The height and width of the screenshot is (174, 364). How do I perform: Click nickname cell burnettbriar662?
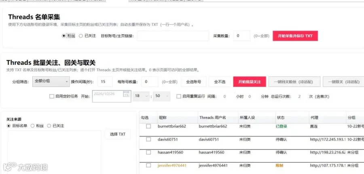pos(172,126)
